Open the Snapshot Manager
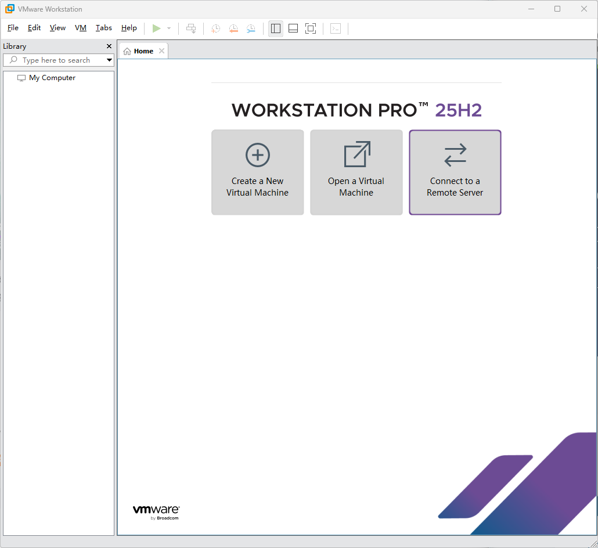 click(x=251, y=28)
